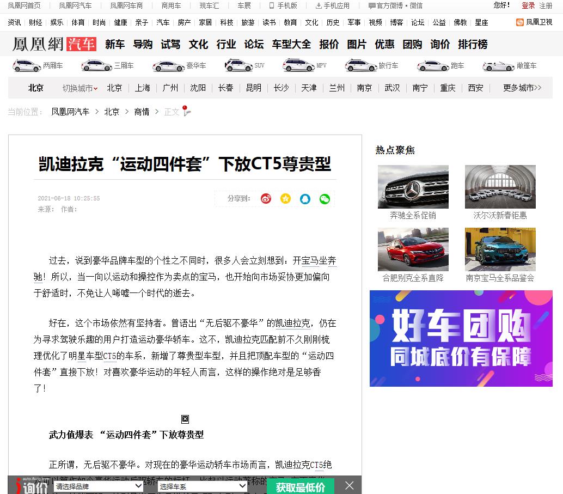Open 优惠 main menu item
The width and height of the screenshot is (563, 494).
[384, 44]
